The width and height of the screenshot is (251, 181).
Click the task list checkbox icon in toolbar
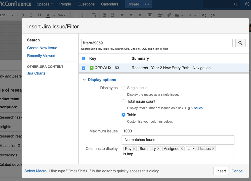point(94,15)
